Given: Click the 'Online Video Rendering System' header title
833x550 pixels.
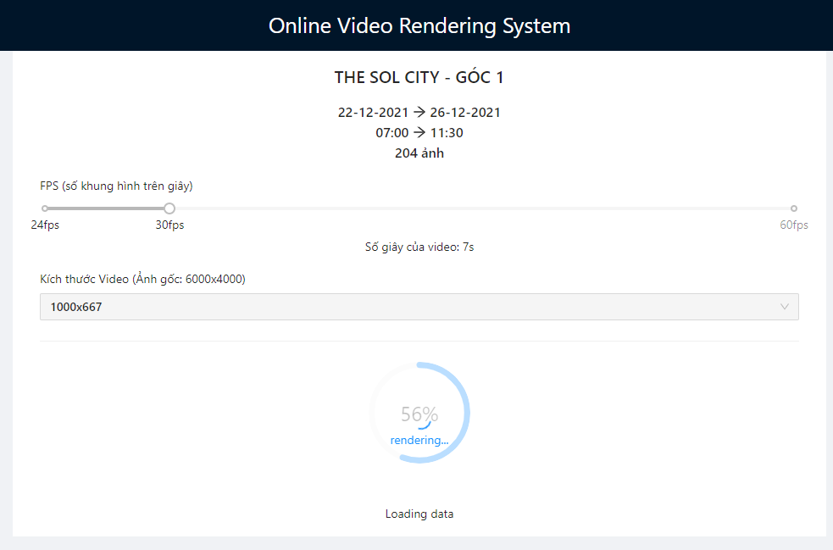Looking at the screenshot, I should coord(419,25).
